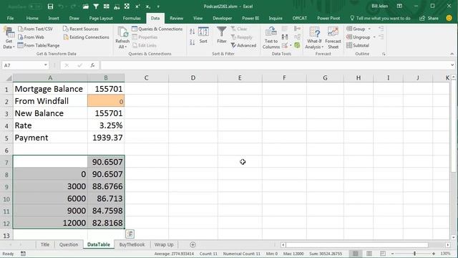This screenshot has width=458, height=258.
Task: Choose From Web data import
Action: click(x=31, y=37)
